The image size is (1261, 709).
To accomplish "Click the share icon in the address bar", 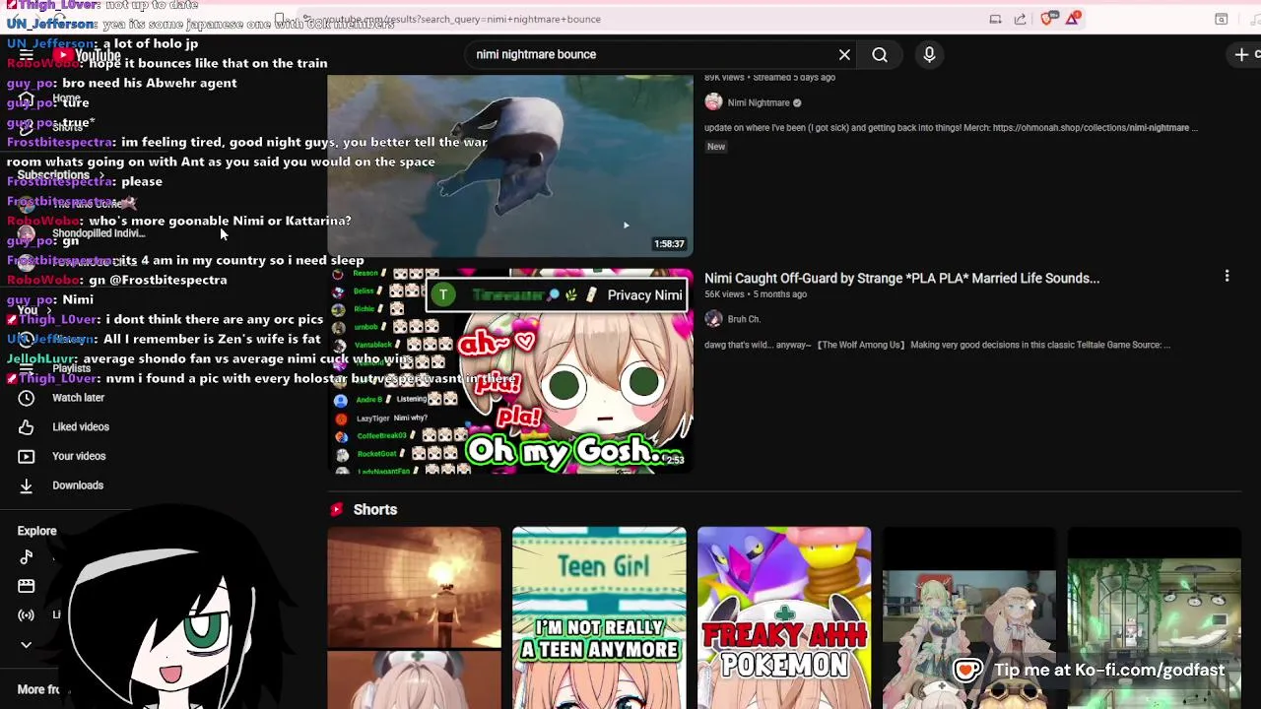I will (1020, 19).
